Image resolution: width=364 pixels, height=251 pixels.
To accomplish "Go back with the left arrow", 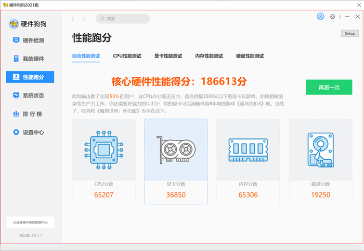I will (x=73, y=19).
